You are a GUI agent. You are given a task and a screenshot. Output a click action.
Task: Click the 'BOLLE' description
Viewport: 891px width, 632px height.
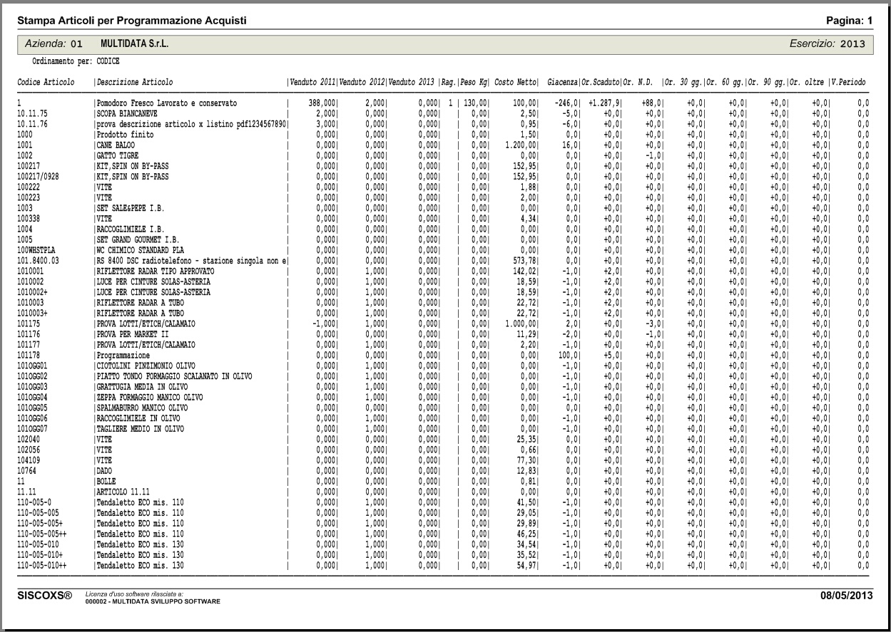pyautogui.click(x=106, y=482)
